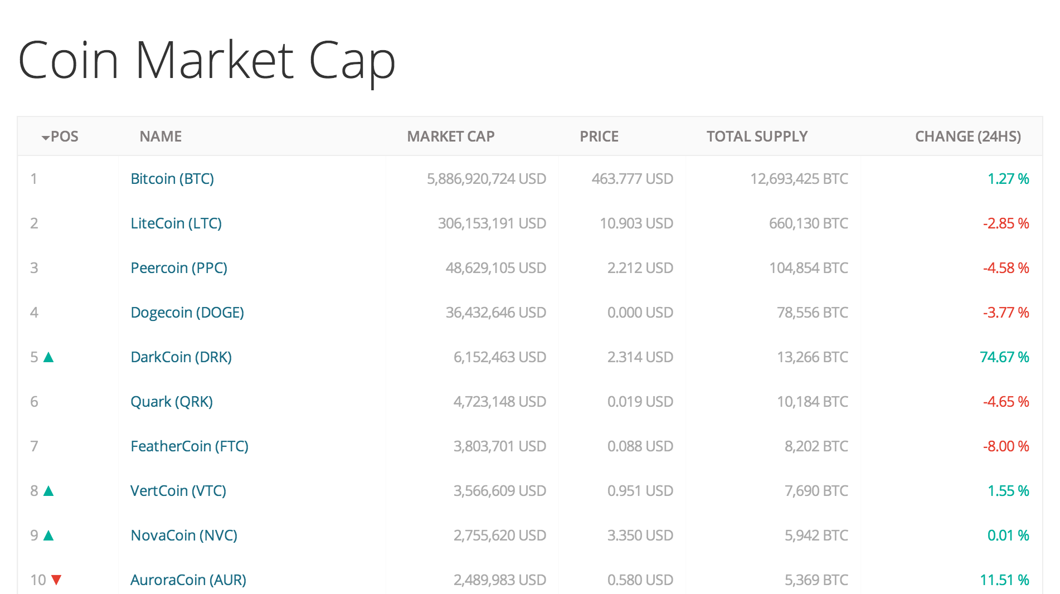Sort table by NAME column header

(161, 137)
